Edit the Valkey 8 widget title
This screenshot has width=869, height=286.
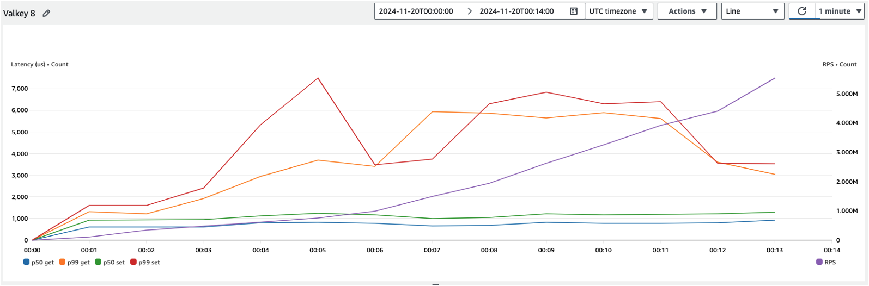click(x=47, y=13)
